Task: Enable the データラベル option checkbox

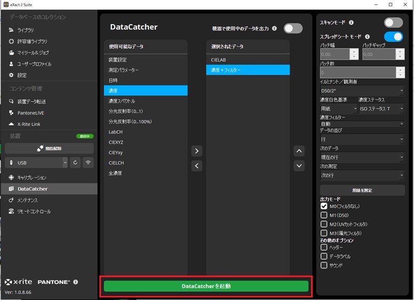Action: click(324, 256)
